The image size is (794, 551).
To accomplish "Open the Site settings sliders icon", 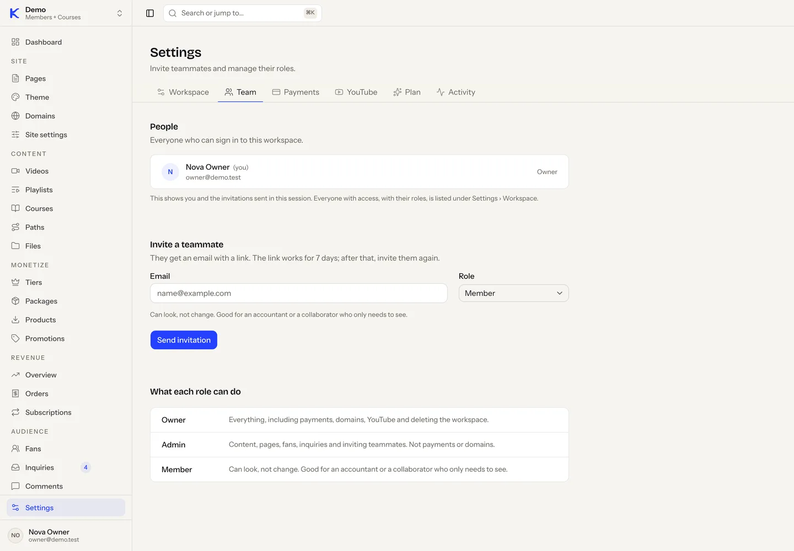I will pyautogui.click(x=15, y=134).
